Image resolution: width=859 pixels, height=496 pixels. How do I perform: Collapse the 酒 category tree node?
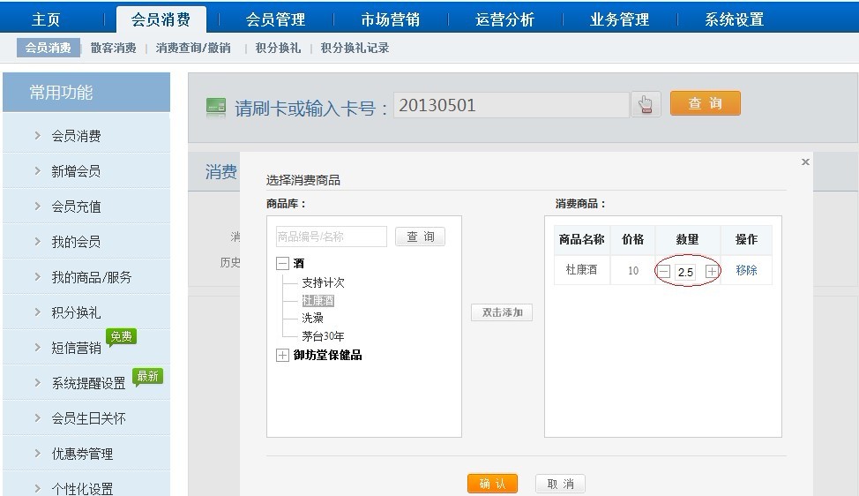[x=282, y=264]
